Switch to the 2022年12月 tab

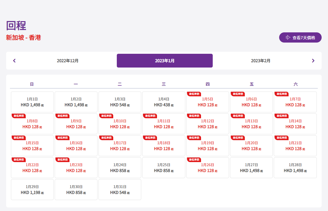68,61
